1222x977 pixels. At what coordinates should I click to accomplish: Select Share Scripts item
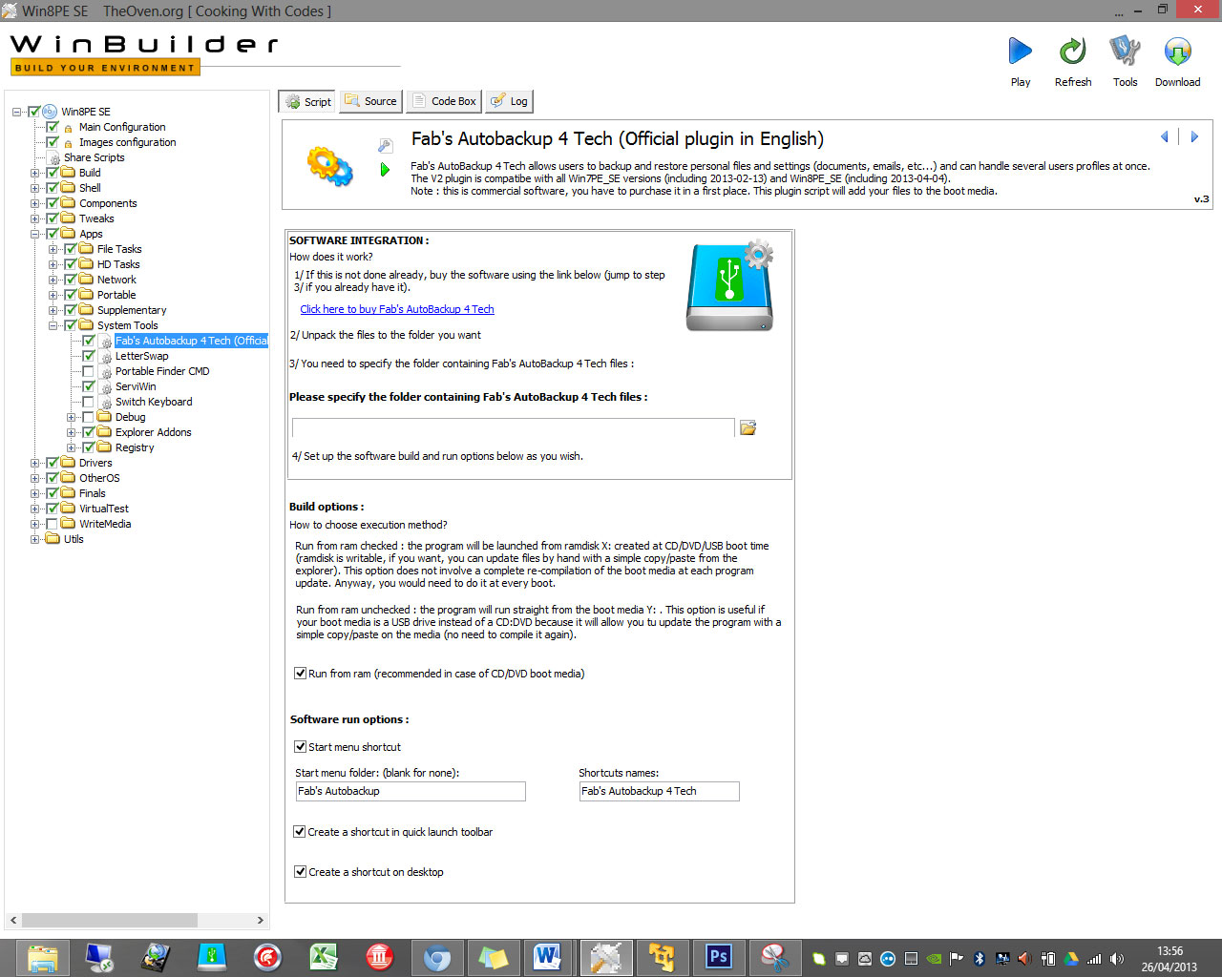pos(94,157)
